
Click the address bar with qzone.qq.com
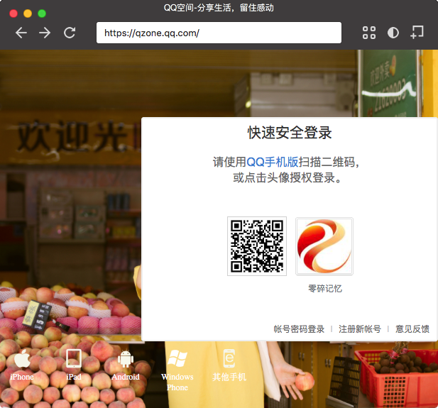click(219, 33)
